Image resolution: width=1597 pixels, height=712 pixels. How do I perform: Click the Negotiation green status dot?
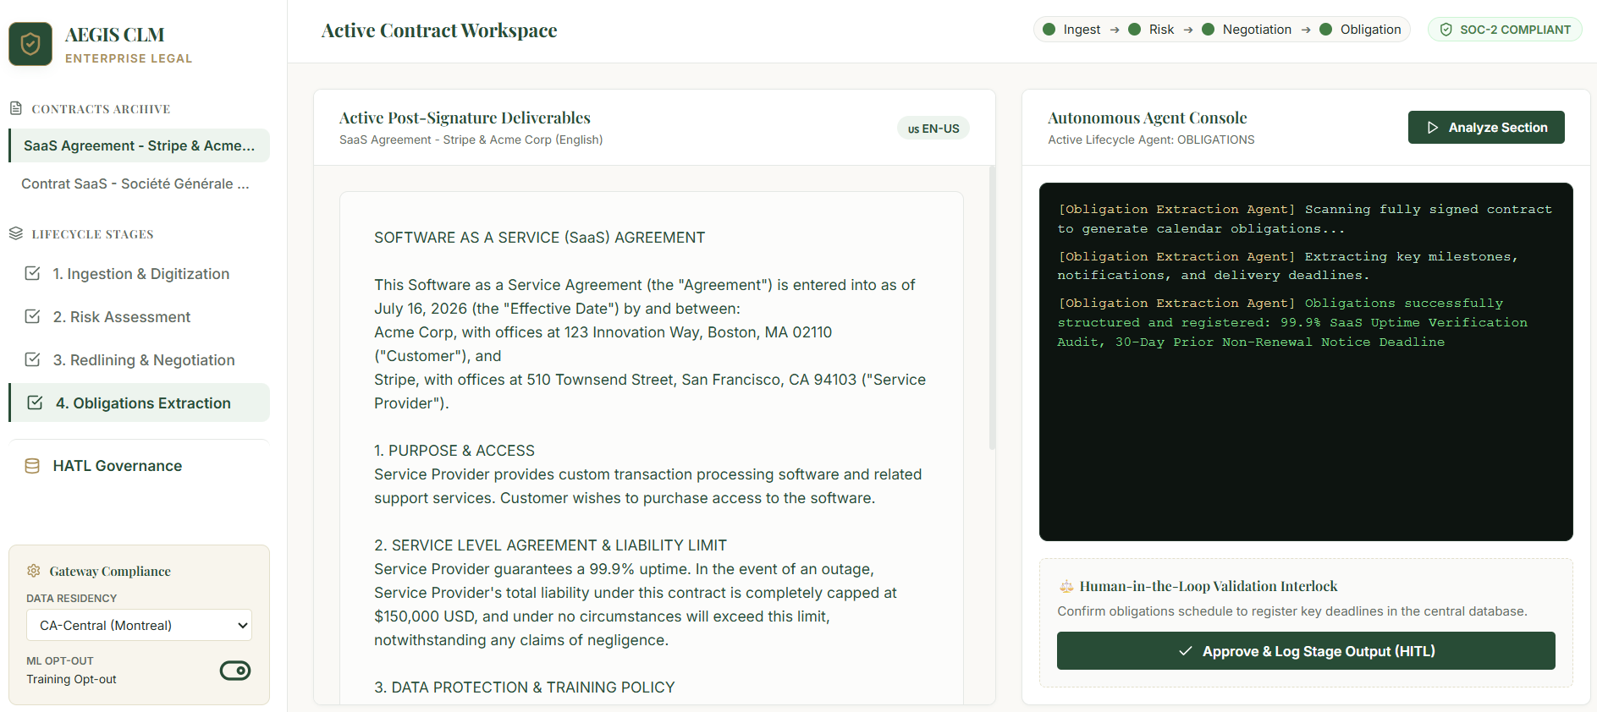1209,30
